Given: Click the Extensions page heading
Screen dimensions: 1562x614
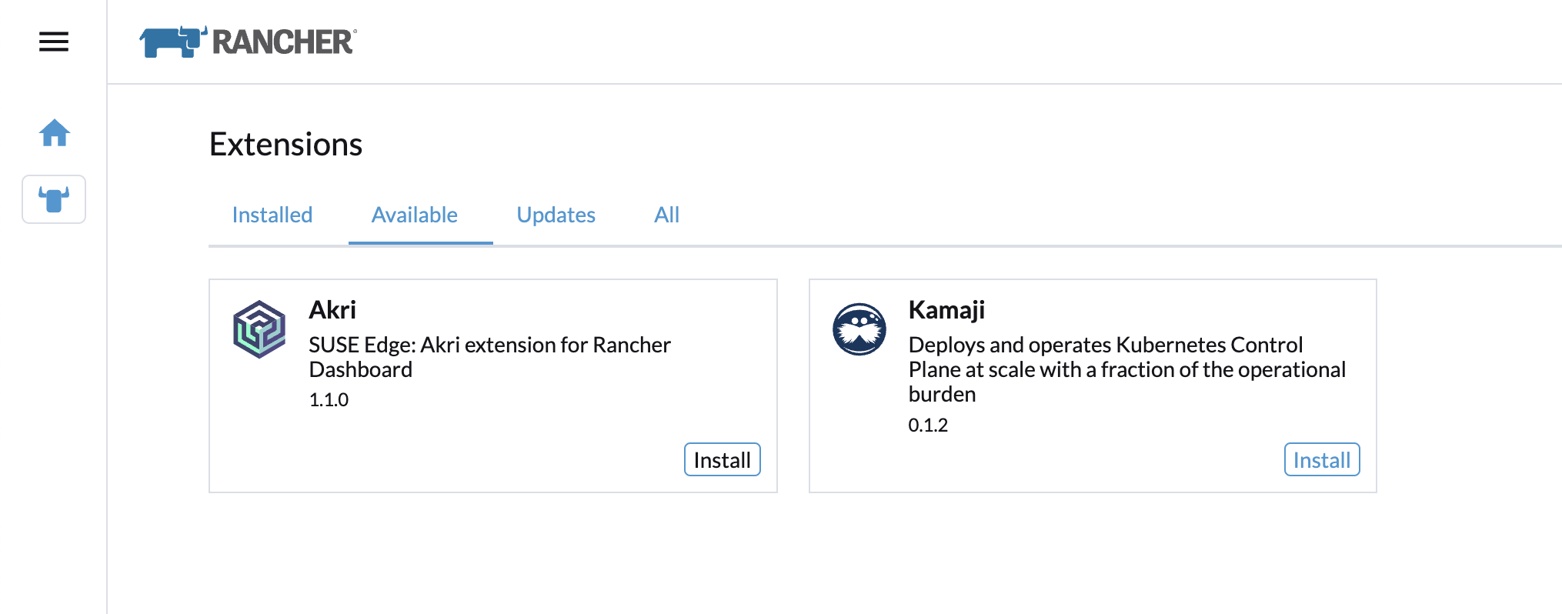Looking at the screenshot, I should [x=285, y=145].
